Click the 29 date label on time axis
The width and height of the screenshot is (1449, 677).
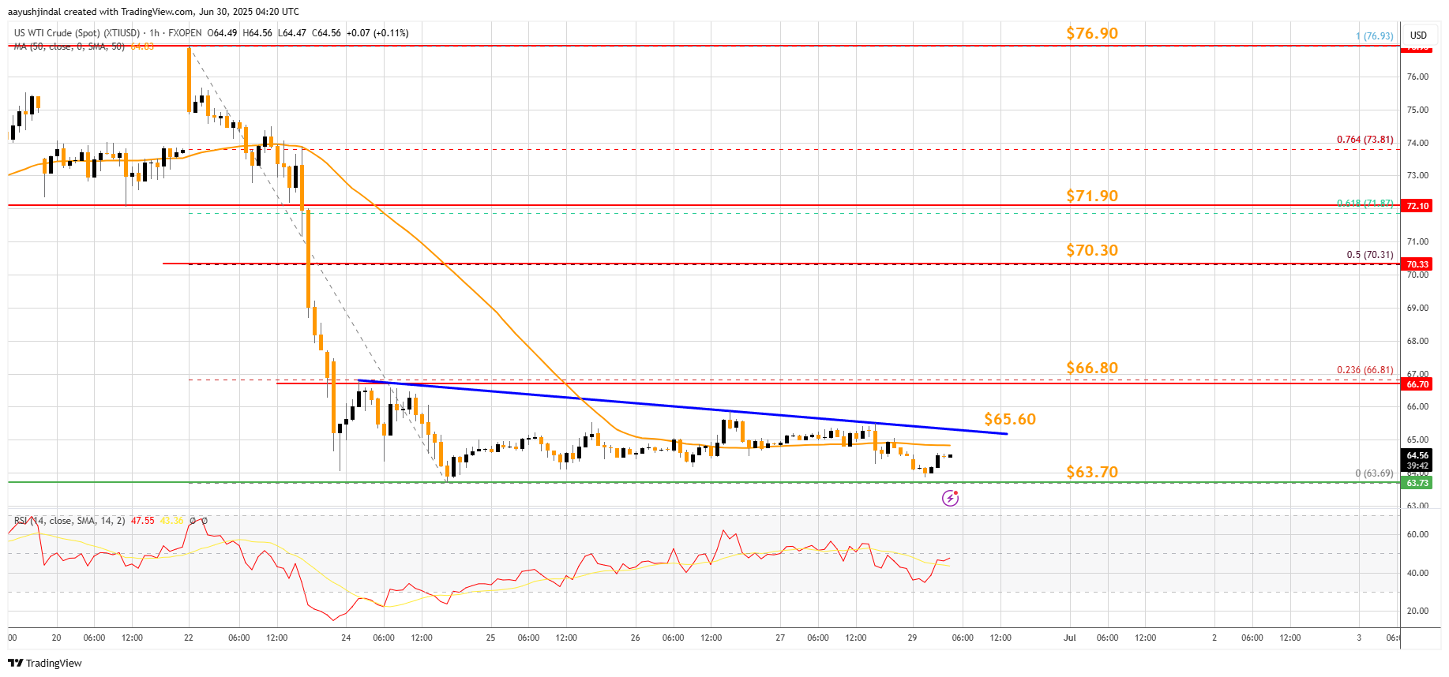tap(912, 638)
